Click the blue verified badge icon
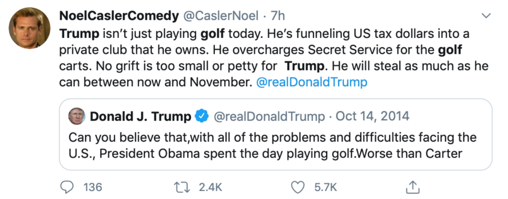Screen dimensions: 508x199 (x=202, y=116)
